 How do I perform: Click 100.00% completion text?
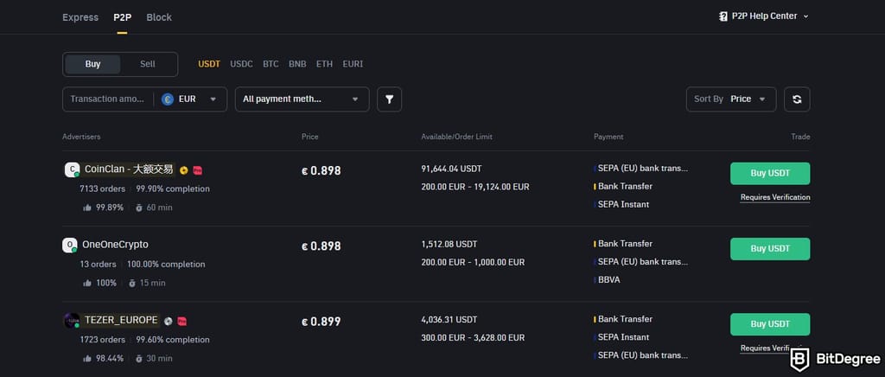(x=166, y=265)
